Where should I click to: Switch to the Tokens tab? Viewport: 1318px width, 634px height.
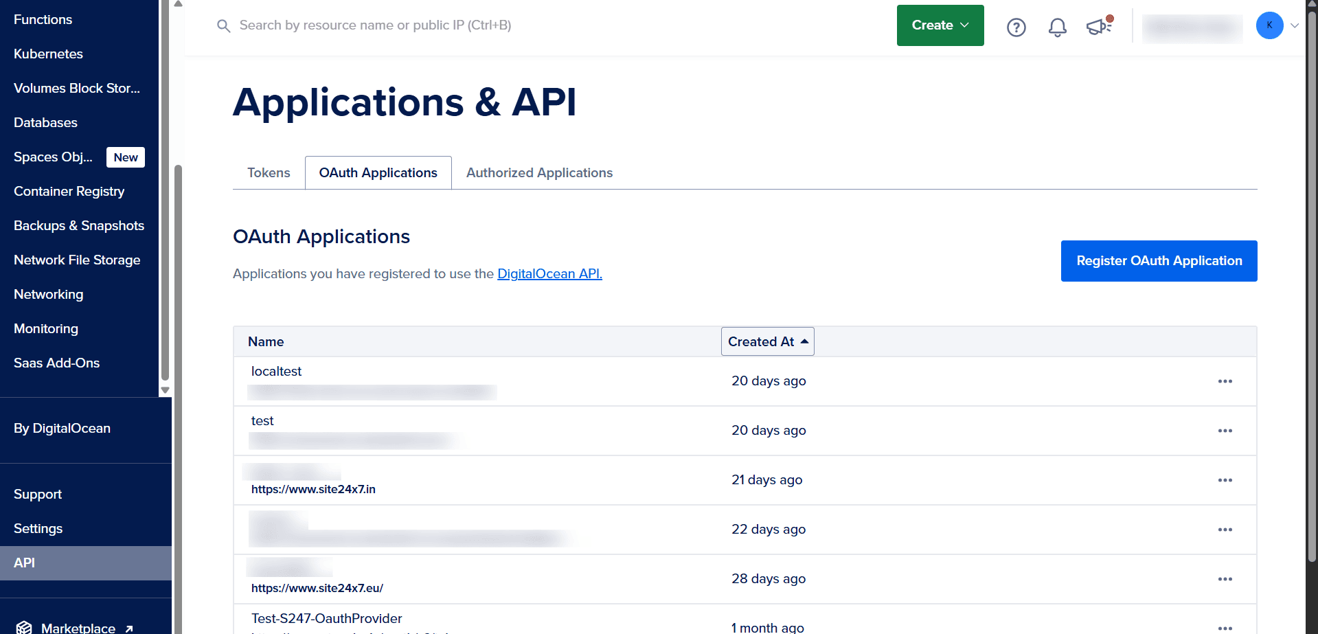(x=269, y=172)
